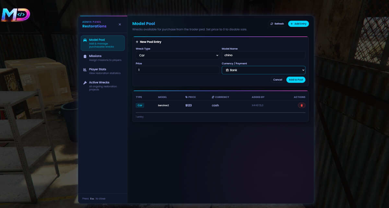
Task: Click the car icon beside Model Pool
Action: 85,40
